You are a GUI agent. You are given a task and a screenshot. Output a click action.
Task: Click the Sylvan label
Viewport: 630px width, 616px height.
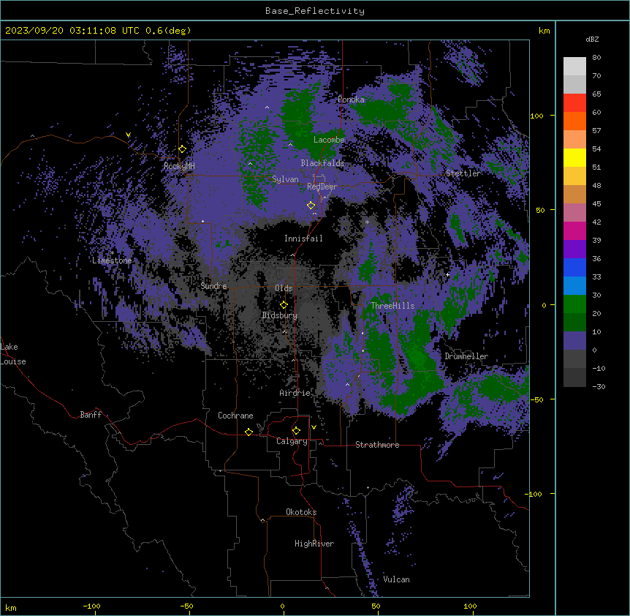285,179
